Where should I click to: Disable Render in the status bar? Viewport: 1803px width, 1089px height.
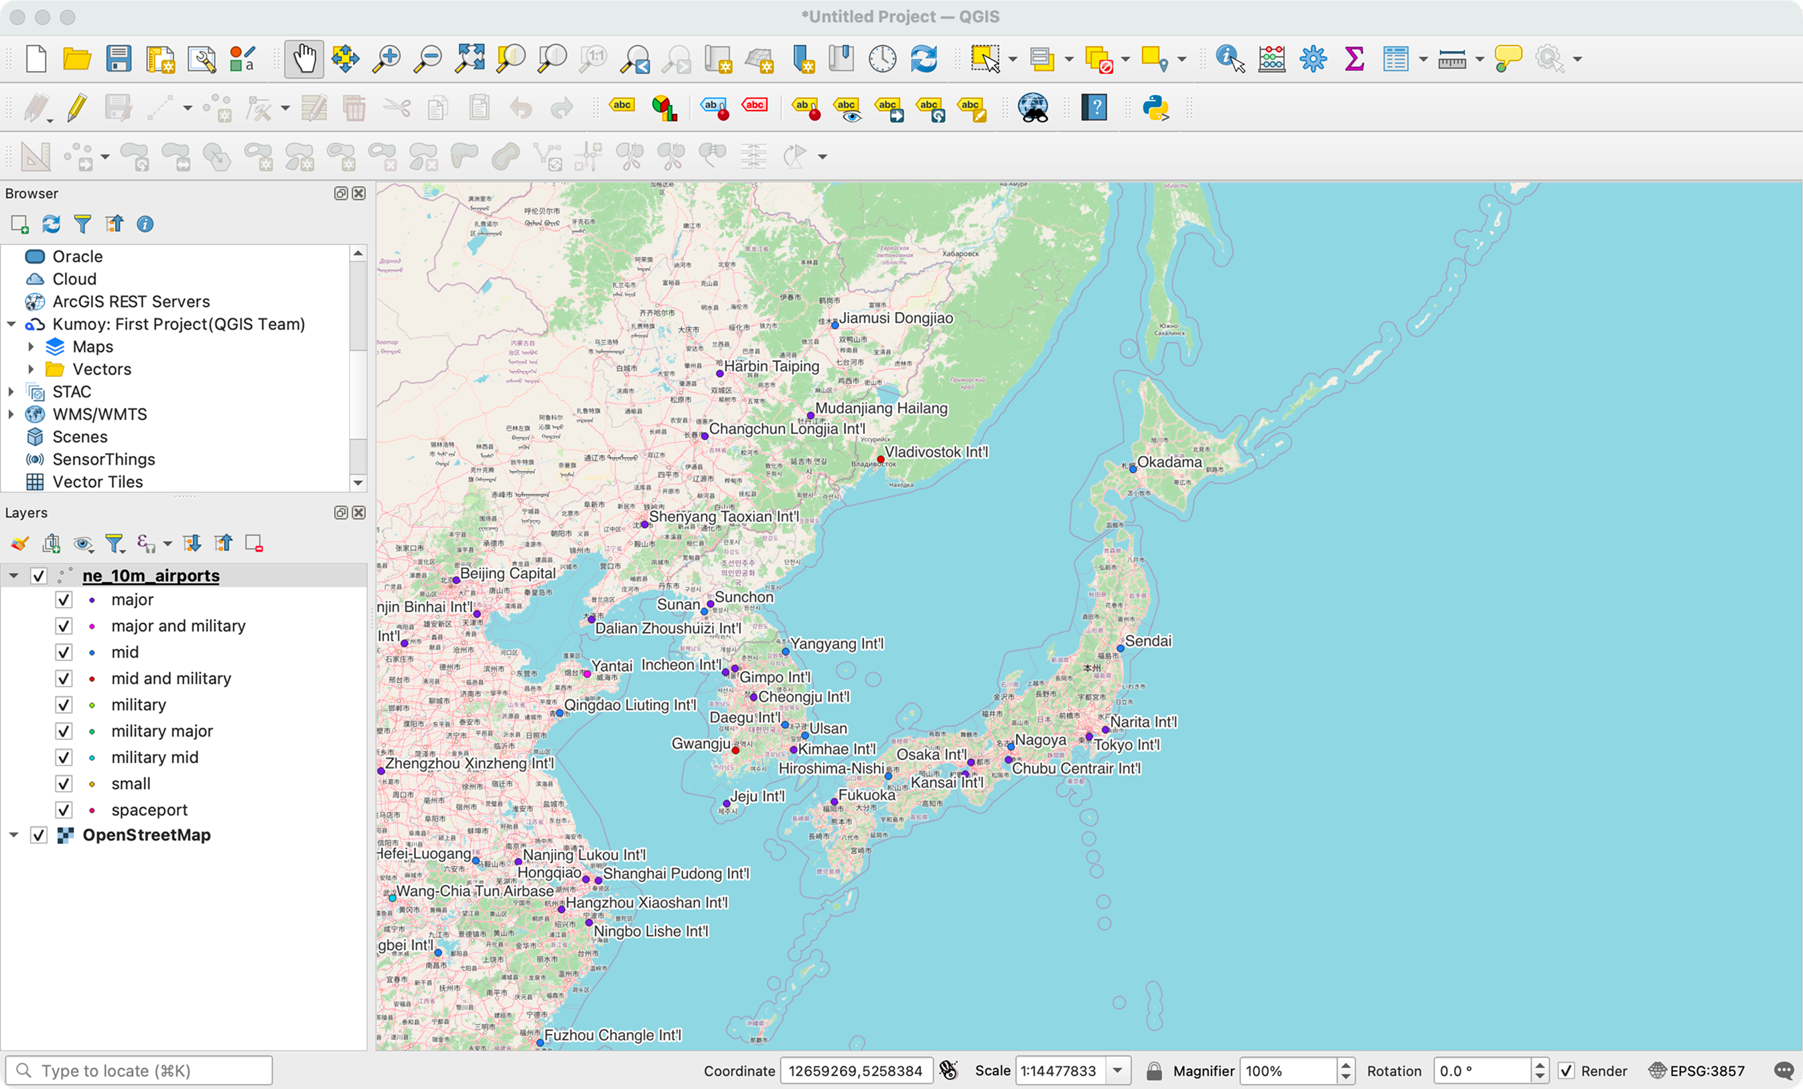point(1567,1071)
